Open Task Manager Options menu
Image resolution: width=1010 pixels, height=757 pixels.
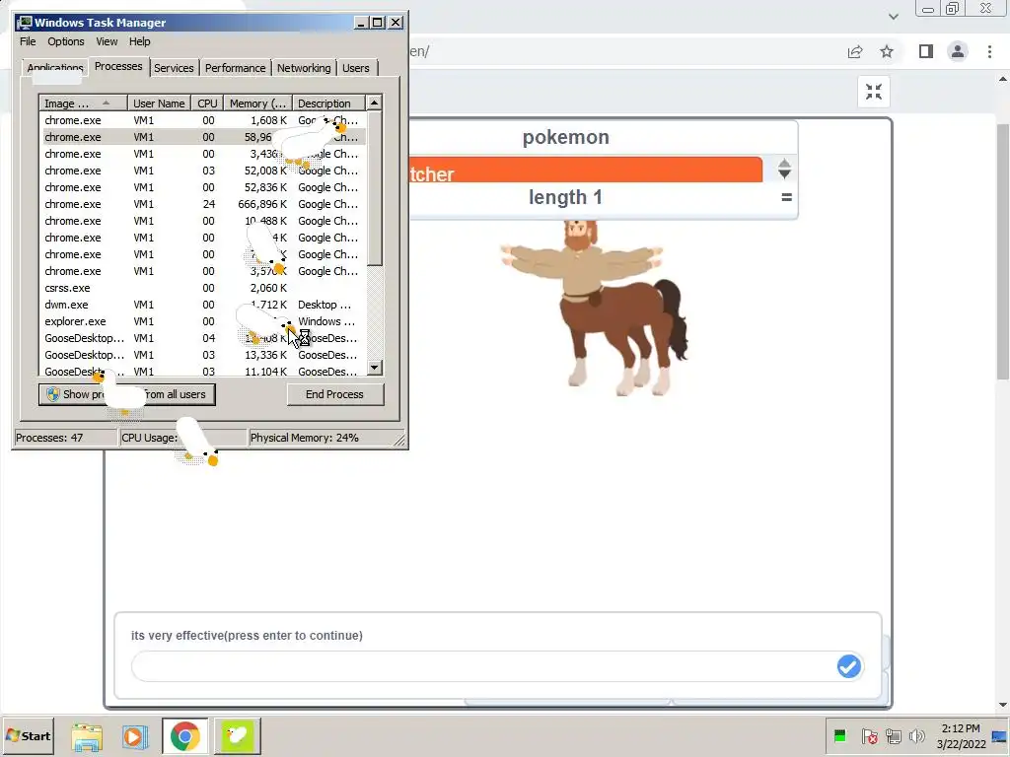click(x=66, y=41)
